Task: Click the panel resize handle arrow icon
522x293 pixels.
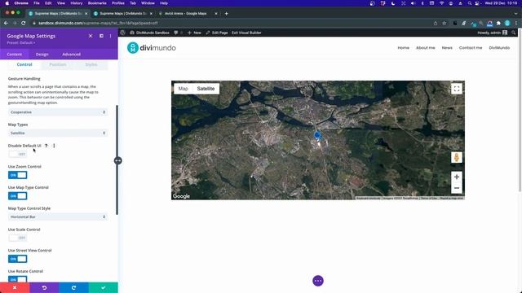Action: click(117, 161)
